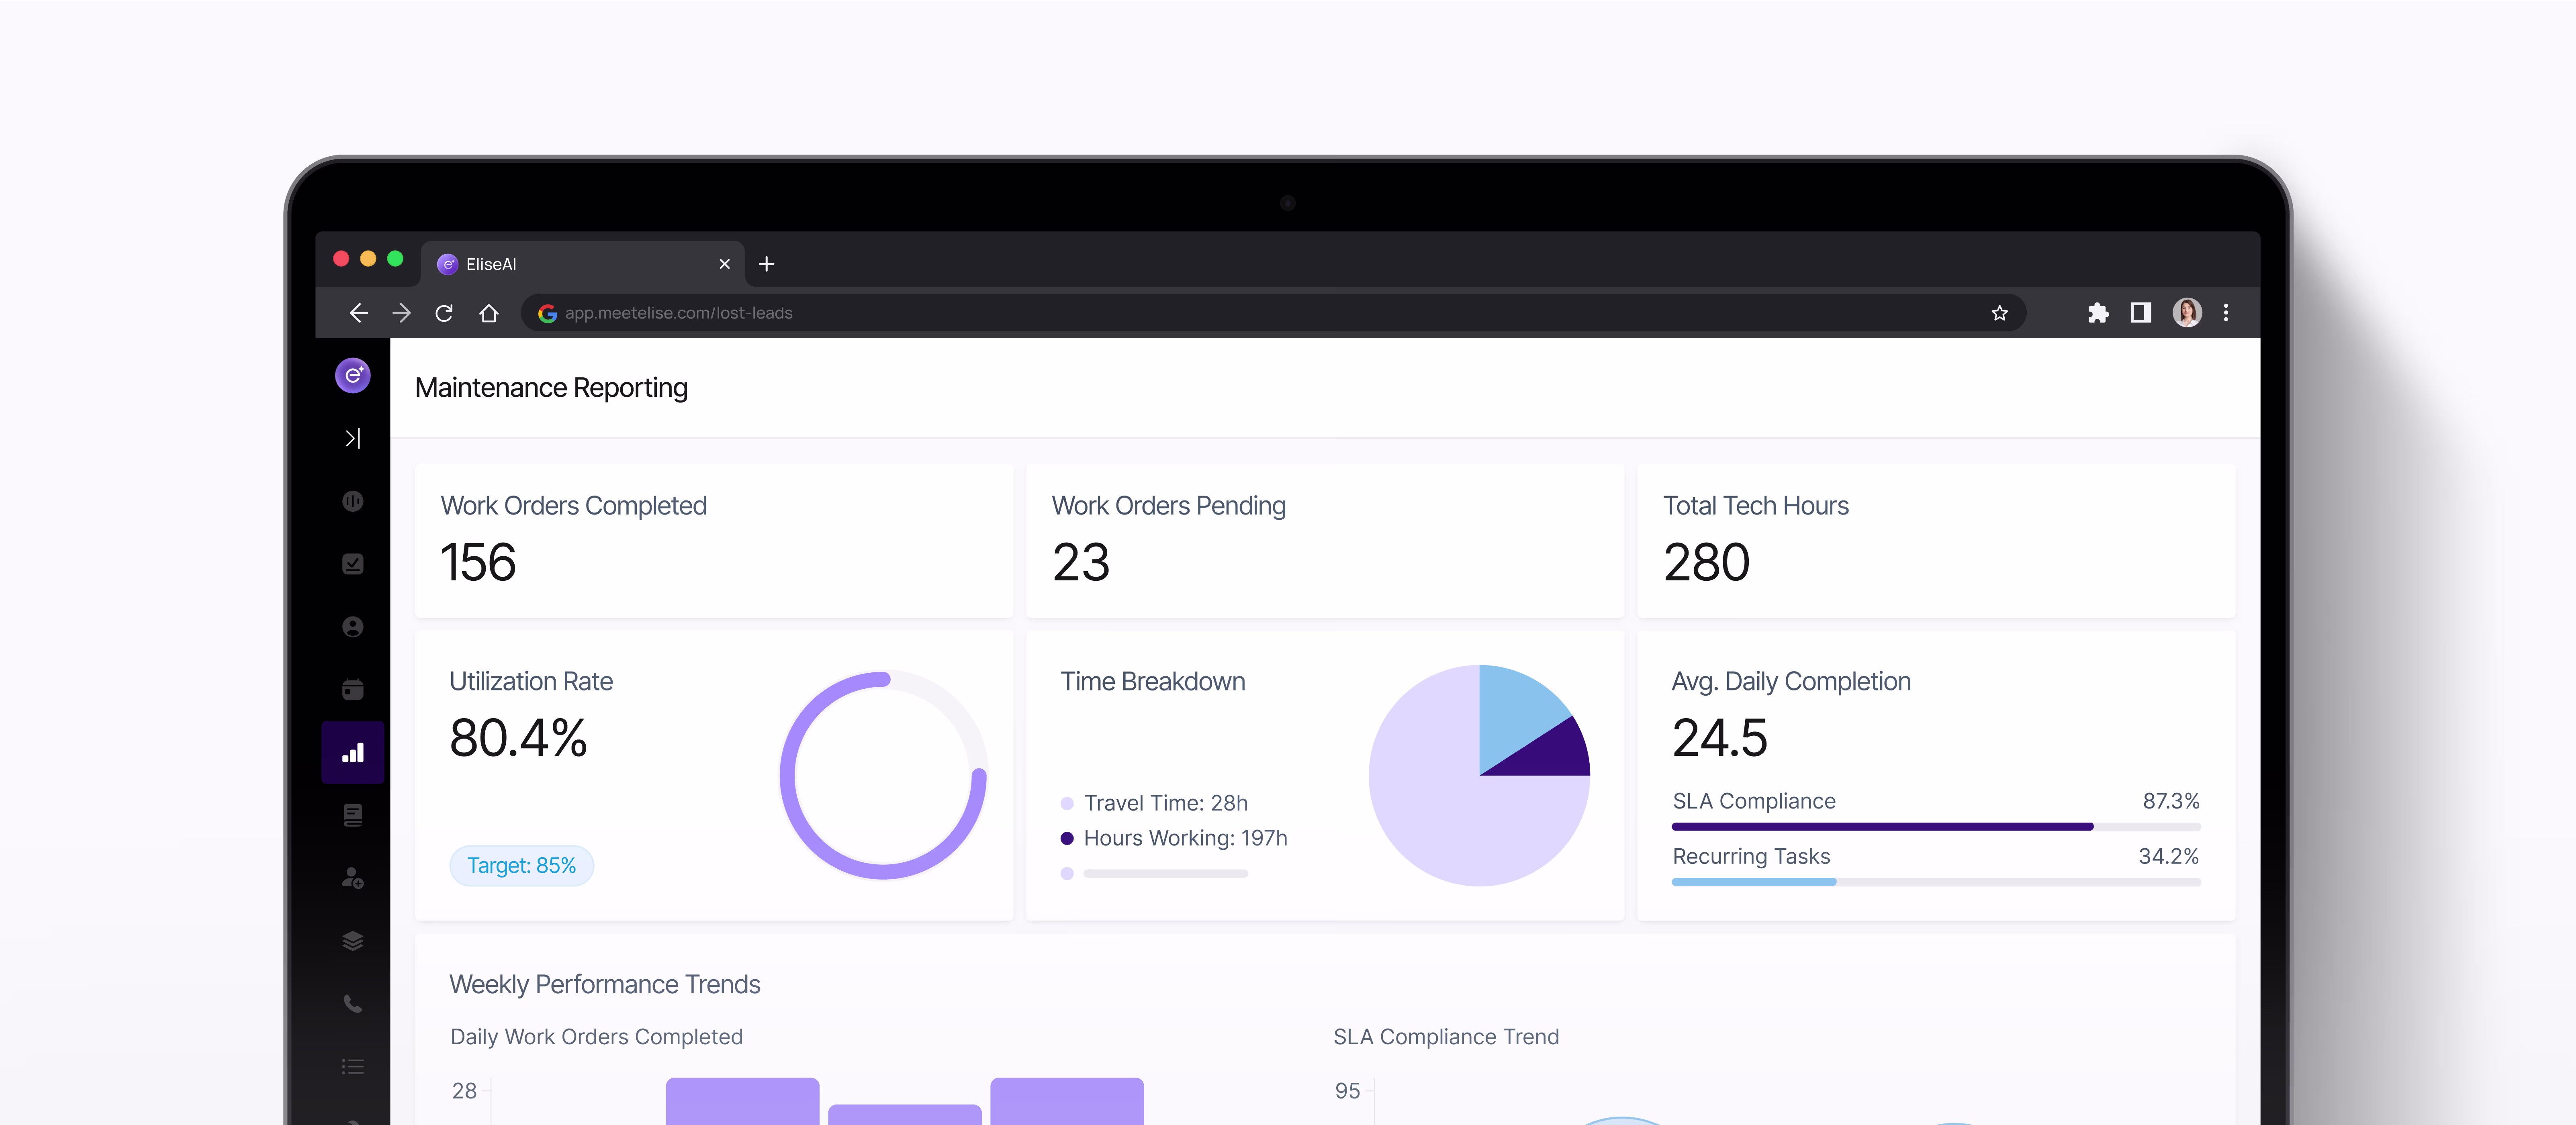
Task: Click the Avg. Daily Completion card title
Action: click(x=1791, y=682)
